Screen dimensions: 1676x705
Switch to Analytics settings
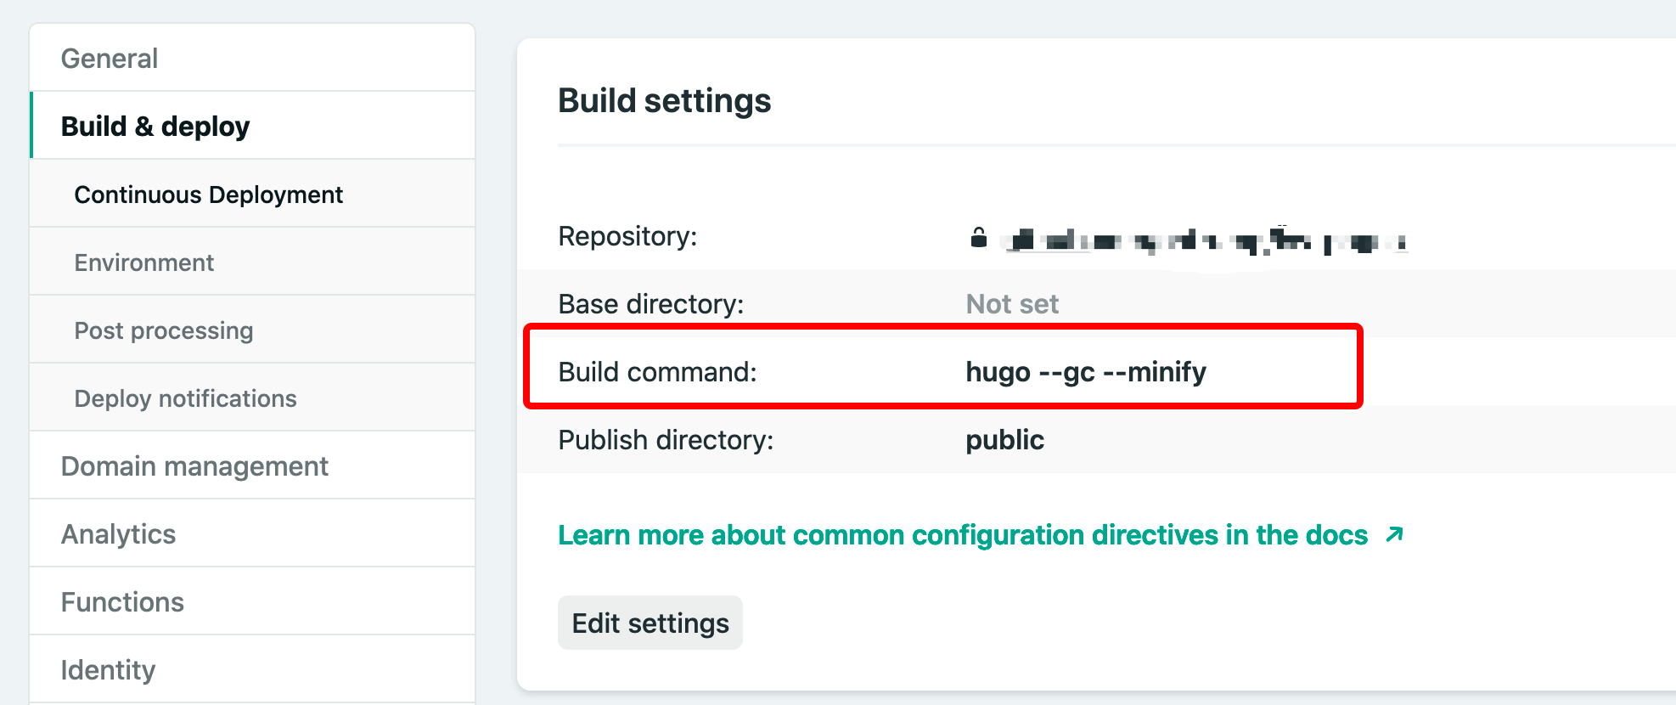[119, 534]
